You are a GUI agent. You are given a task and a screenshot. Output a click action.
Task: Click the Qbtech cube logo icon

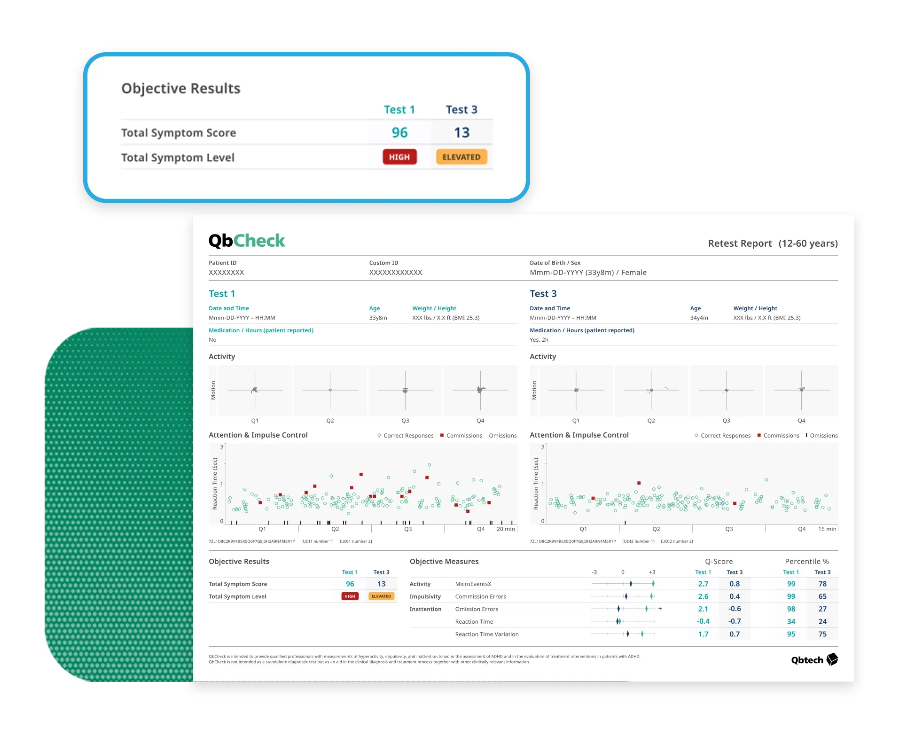click(x=832, y=659)
